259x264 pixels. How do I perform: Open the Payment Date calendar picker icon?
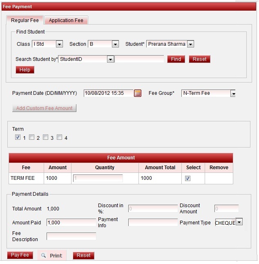tap(138, 93)
